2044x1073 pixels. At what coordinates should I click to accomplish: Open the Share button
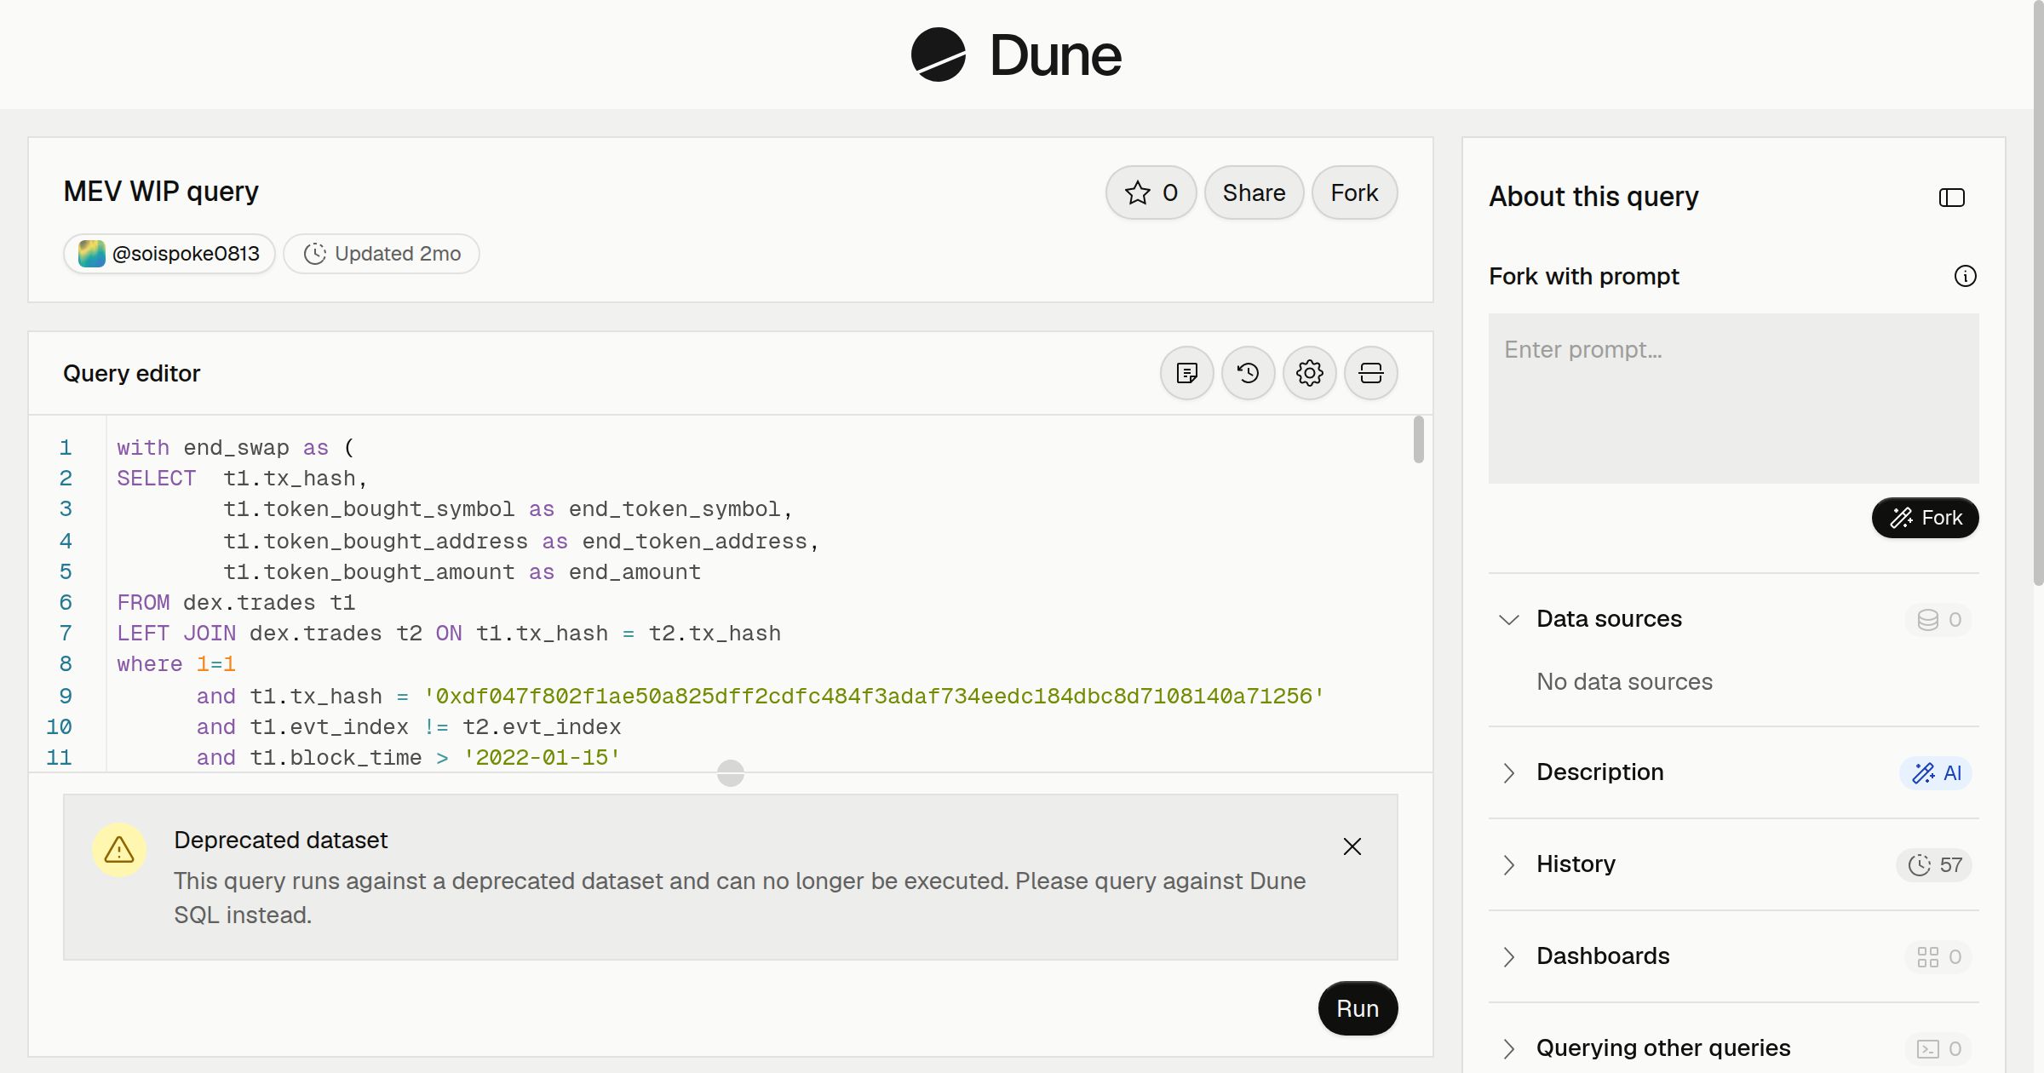coord(1254,192)
